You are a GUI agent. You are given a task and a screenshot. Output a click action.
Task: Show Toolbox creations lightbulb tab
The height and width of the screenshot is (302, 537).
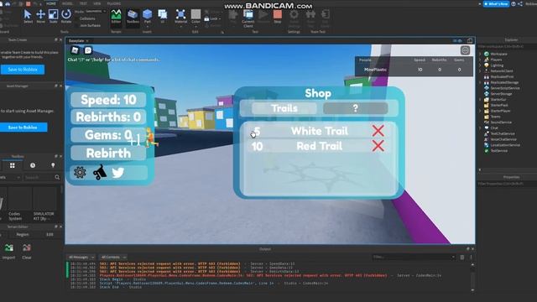point(53,165)
